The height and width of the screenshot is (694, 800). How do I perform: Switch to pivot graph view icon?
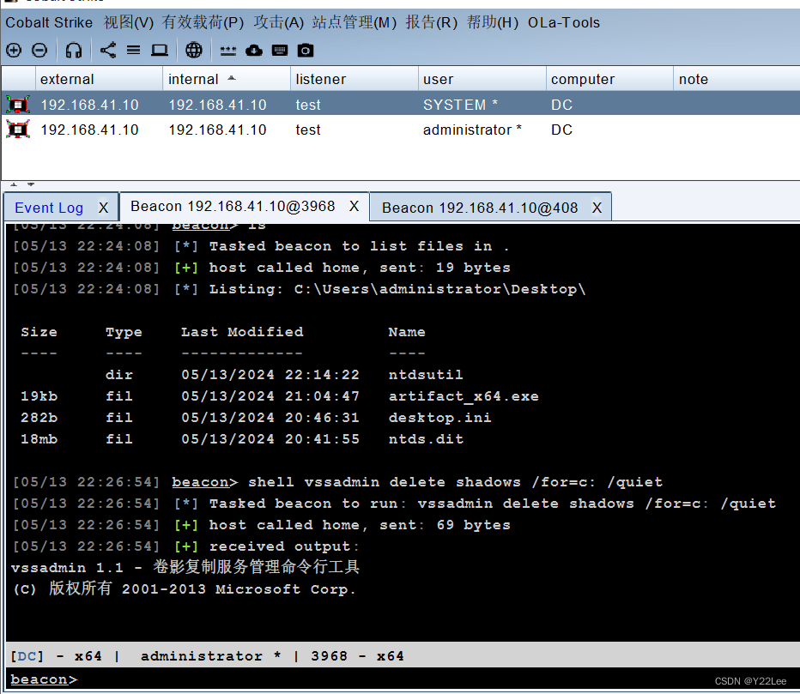tap(107, 50)
